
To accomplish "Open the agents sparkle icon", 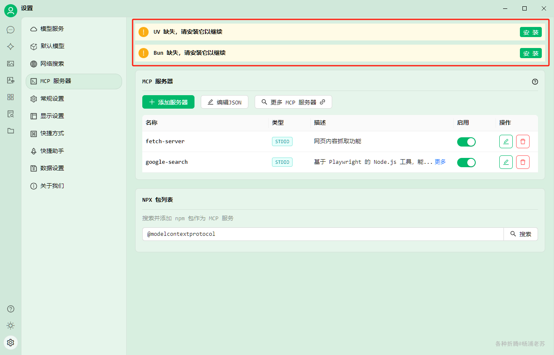I will pyautogui.click(x=11, y=47).
